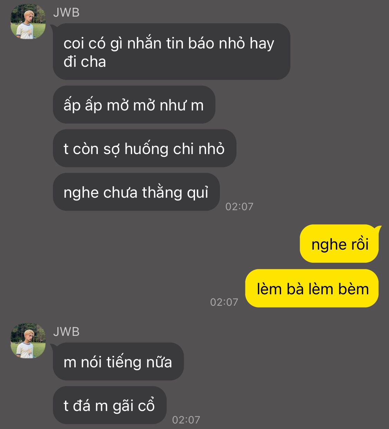389x429 pixels.
Task: Tap the yellow 'nghe rồi' sent message
Action: click(339, 244)
